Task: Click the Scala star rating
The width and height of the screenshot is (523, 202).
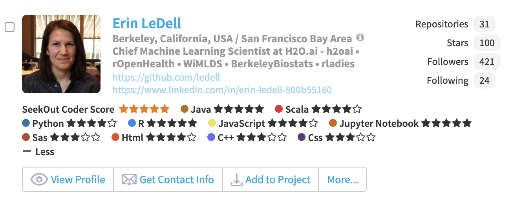Action: pyautogui.click(x=336, y=109)
